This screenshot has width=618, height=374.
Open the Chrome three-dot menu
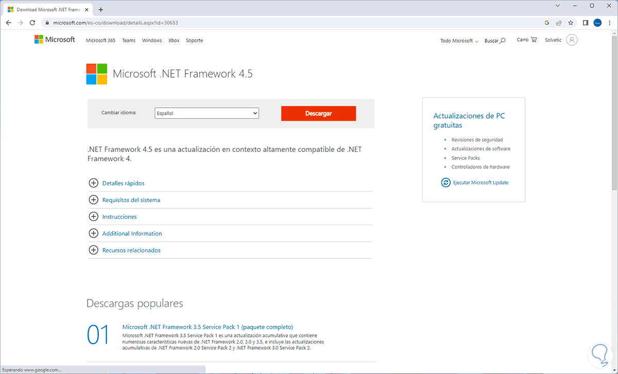[609, 23]
